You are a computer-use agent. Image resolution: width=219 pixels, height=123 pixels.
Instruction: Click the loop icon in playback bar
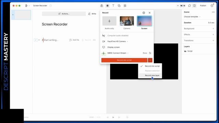[x=127, y=117]
